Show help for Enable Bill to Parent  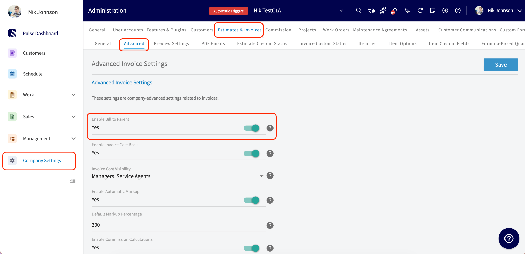click(270, 128)
